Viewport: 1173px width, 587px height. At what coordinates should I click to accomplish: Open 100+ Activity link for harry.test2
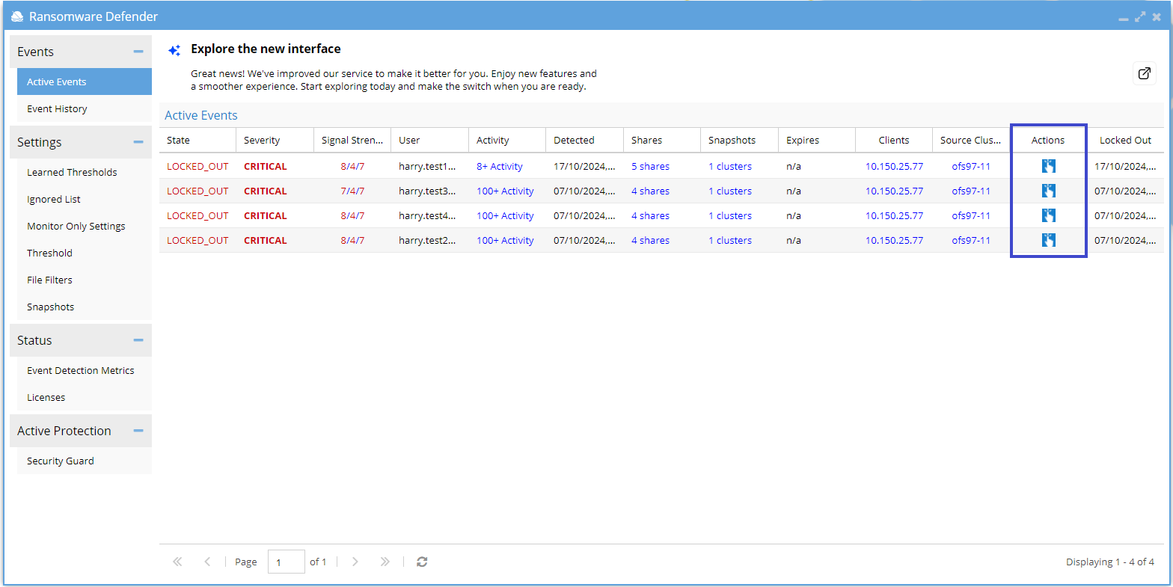(x=505, y=240)
